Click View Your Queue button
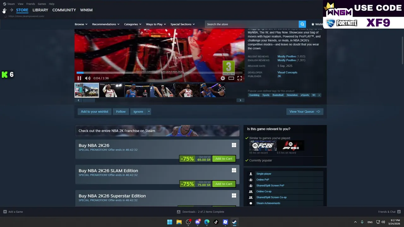 [x=305, y=112]
